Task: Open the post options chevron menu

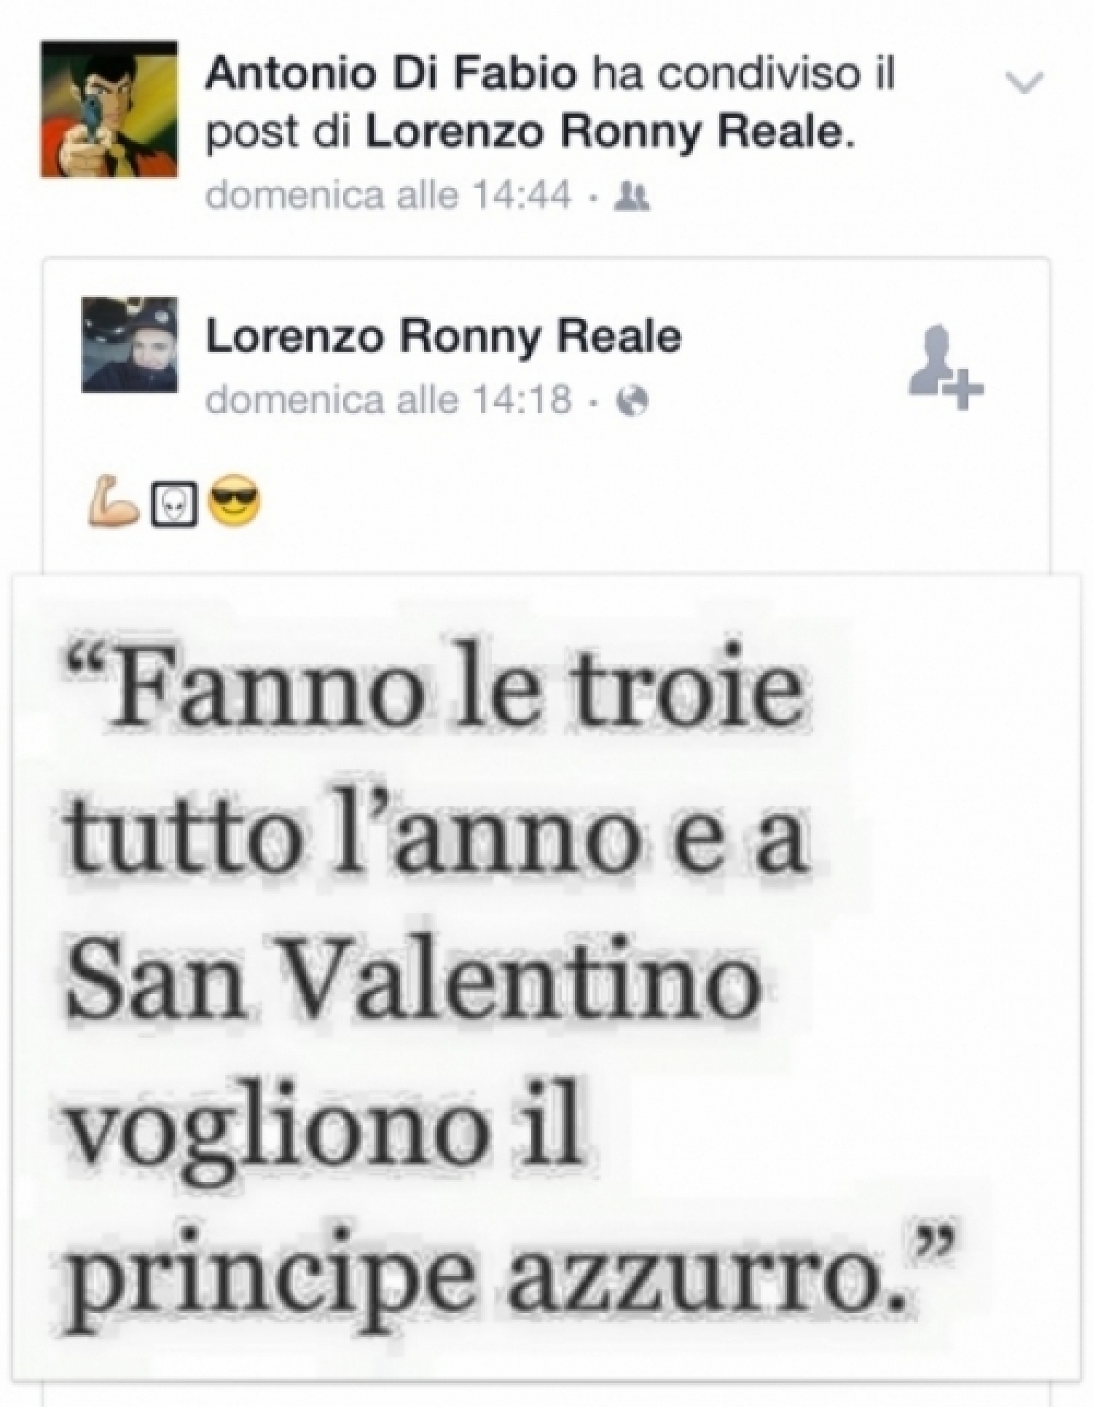Action: [x=1026, y=83]
